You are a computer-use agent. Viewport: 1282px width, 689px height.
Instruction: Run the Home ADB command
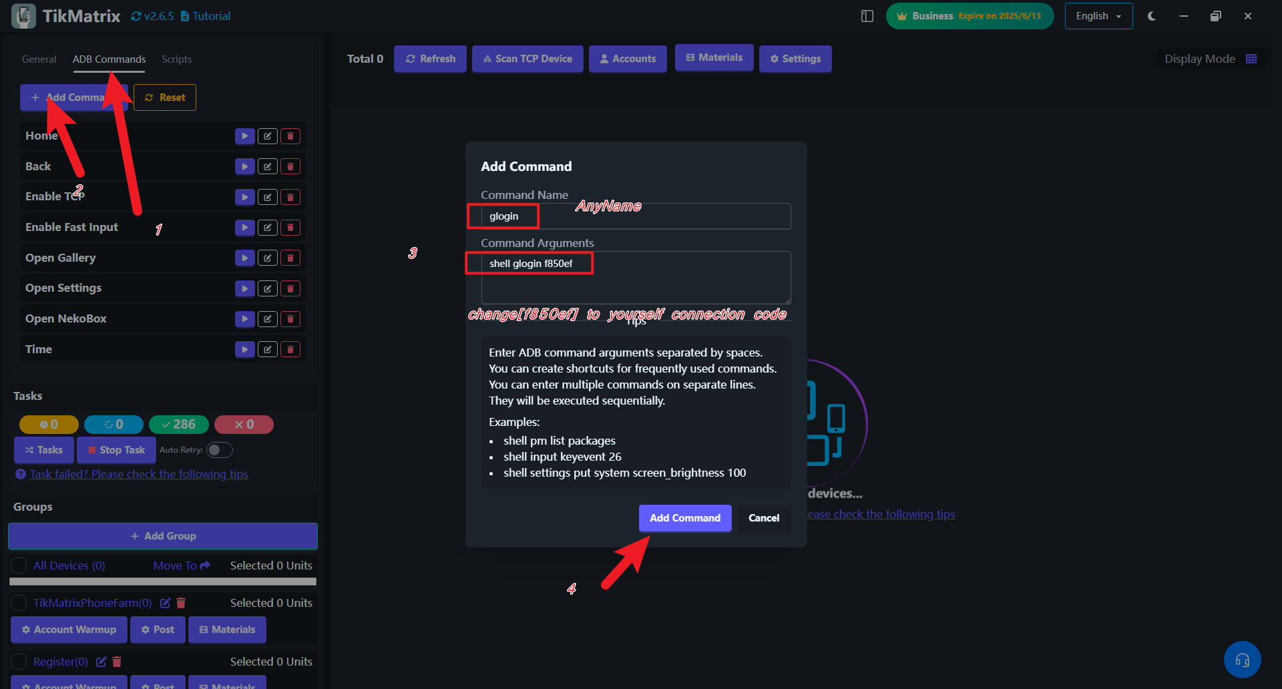point(245,136)
